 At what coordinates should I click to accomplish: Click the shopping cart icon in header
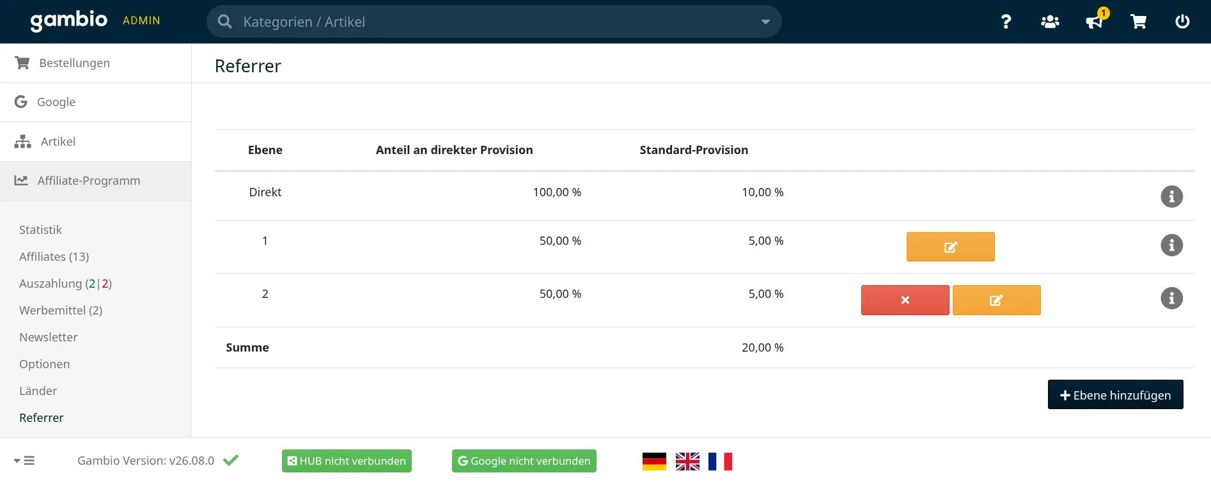[1139, 22]
